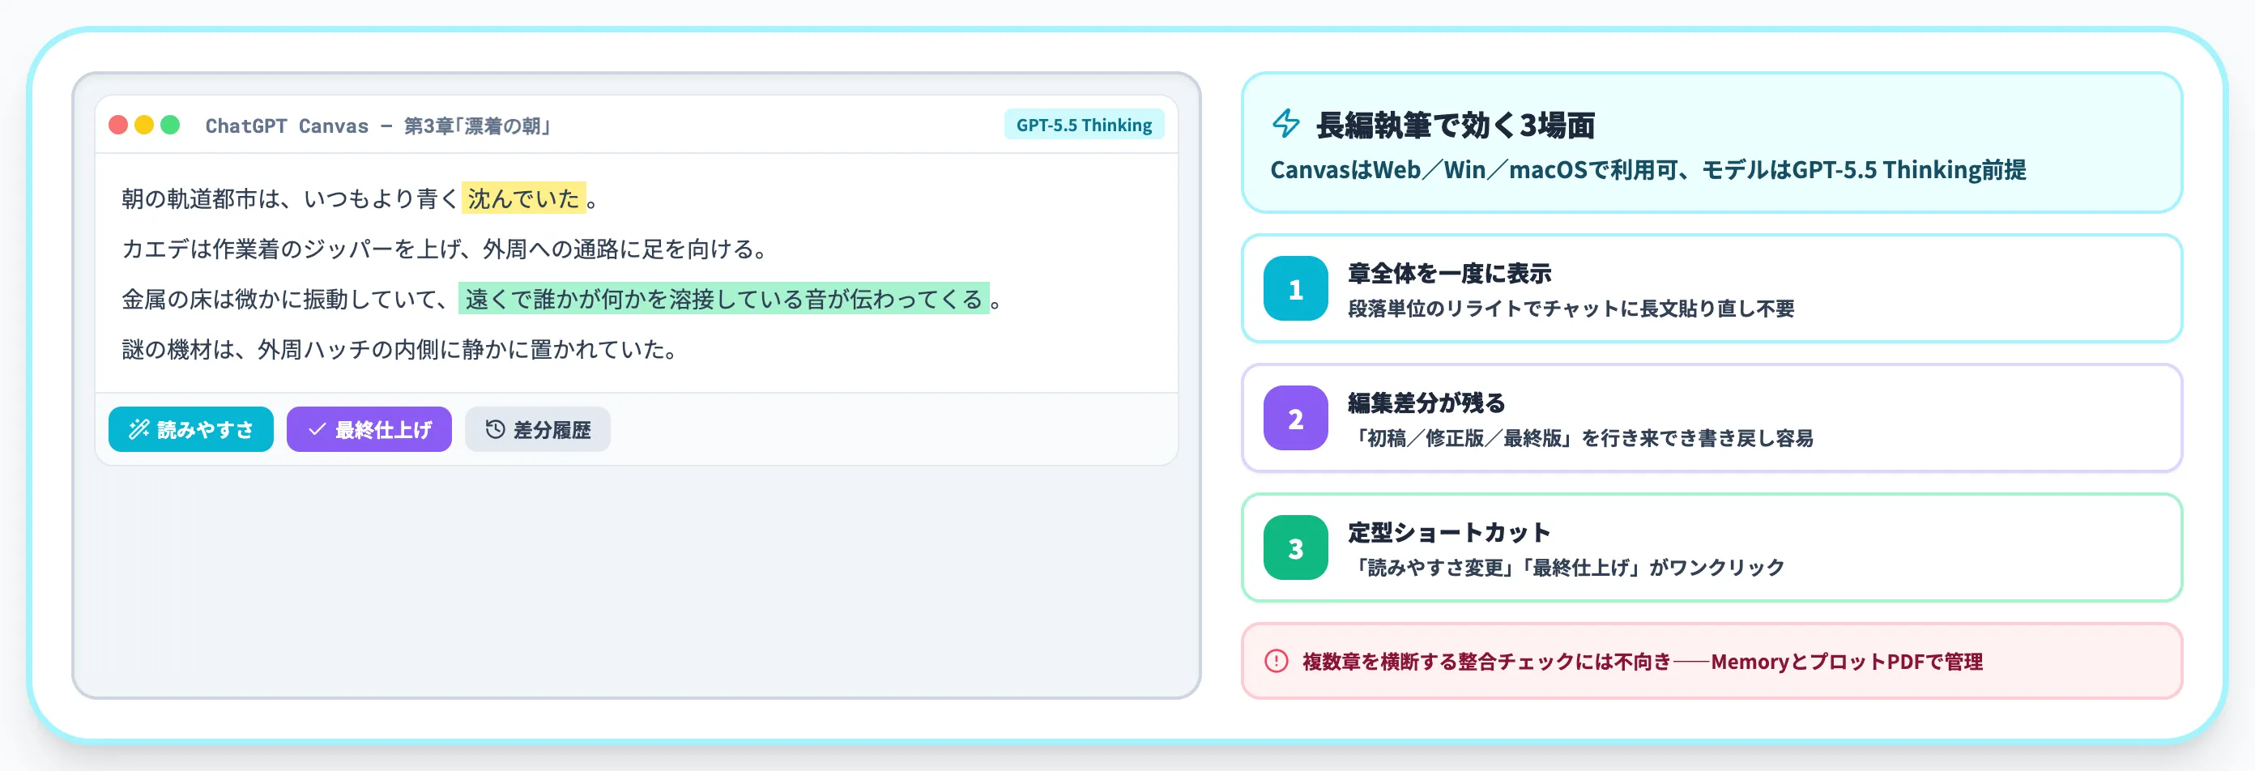Open the 差分履歴 diff history button
The image size is (2255, 771).
[x=538, y=428]
